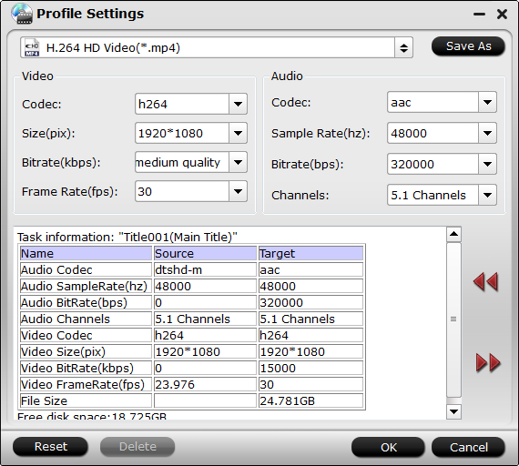Expand the audio Channels dropdown

coord(487,195)
